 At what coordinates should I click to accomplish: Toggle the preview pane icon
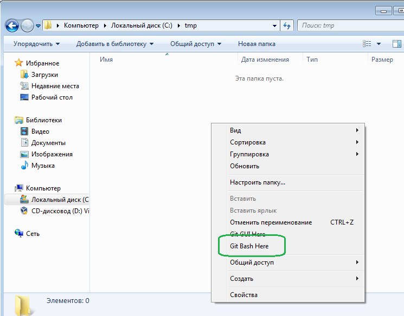click(x=397, y=44)
